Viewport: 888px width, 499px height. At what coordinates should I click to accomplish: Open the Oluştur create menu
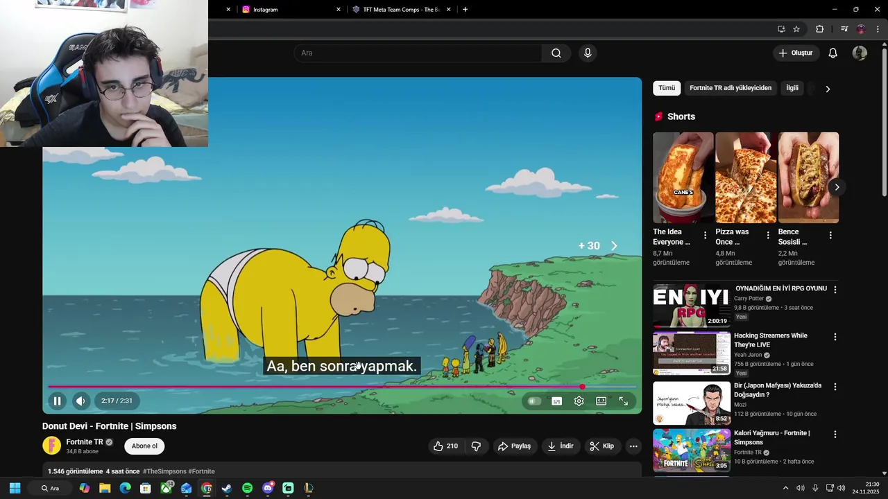[796, 53]
